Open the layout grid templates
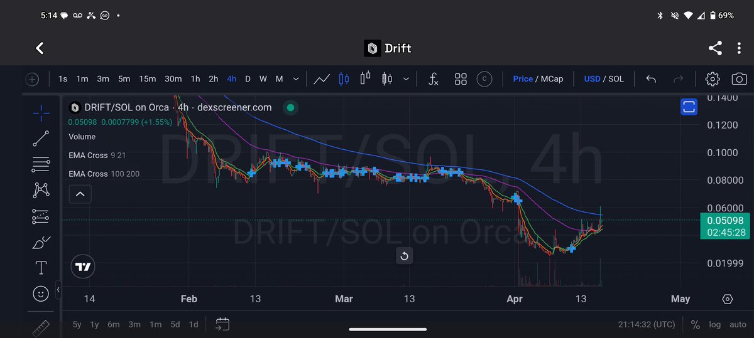This screenshot has height=338, width=754. (x=461, y=79)
